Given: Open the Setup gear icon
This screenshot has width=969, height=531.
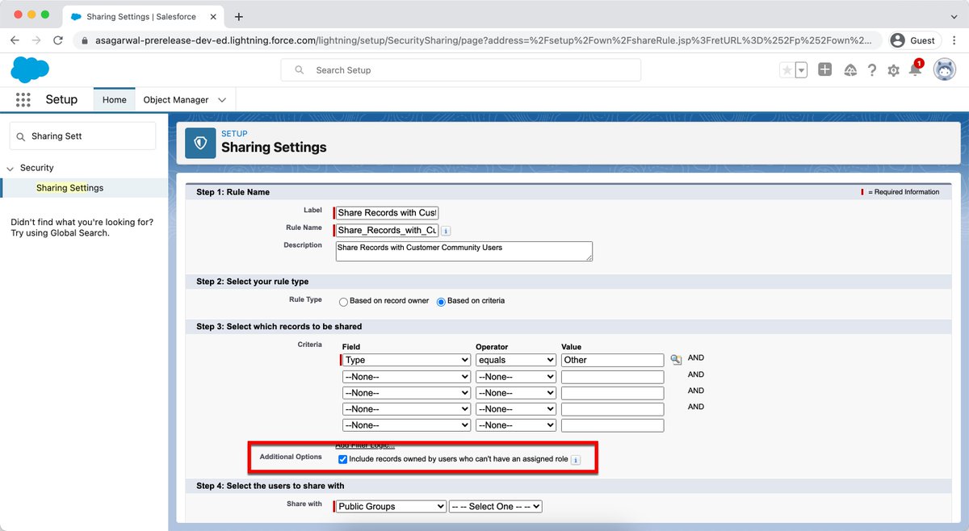Looking at the screenshot, I should 893,70.
